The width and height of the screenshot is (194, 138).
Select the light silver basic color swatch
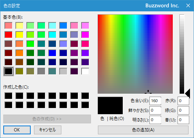click(x=63, y=71)
